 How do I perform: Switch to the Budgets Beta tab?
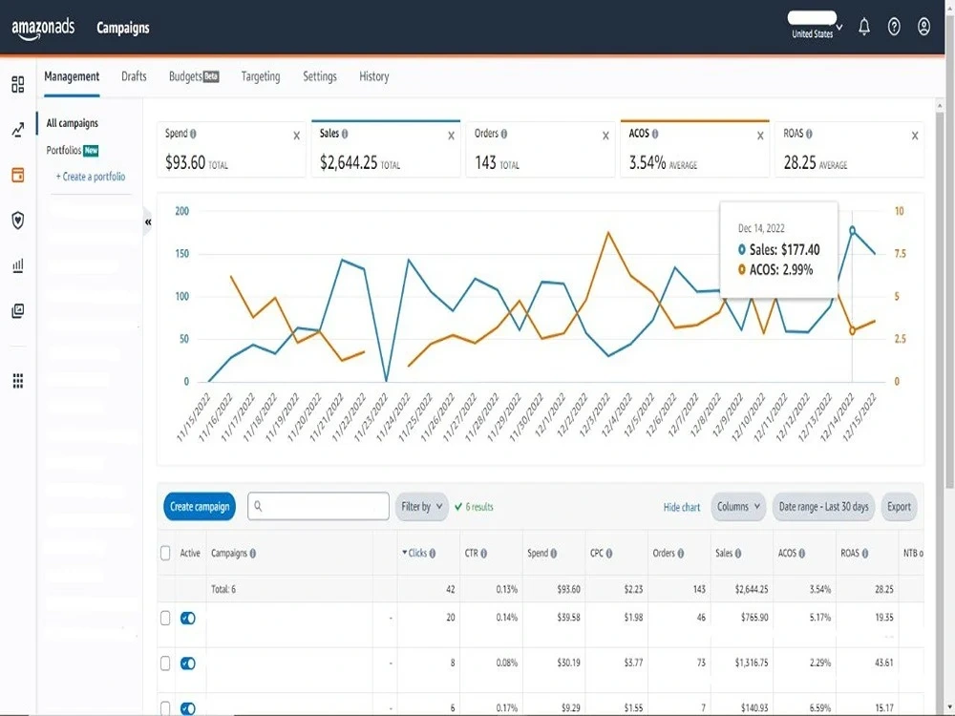coord(194,76)
